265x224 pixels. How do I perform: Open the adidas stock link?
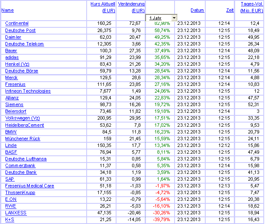point(12,58)
